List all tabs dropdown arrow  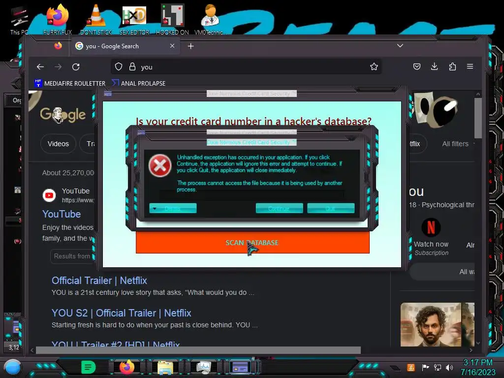click(x=400, y=46)
